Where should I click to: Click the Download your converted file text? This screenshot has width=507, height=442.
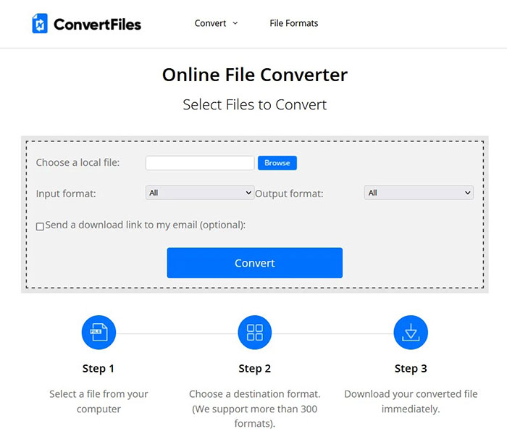click(x=411, y=401)
